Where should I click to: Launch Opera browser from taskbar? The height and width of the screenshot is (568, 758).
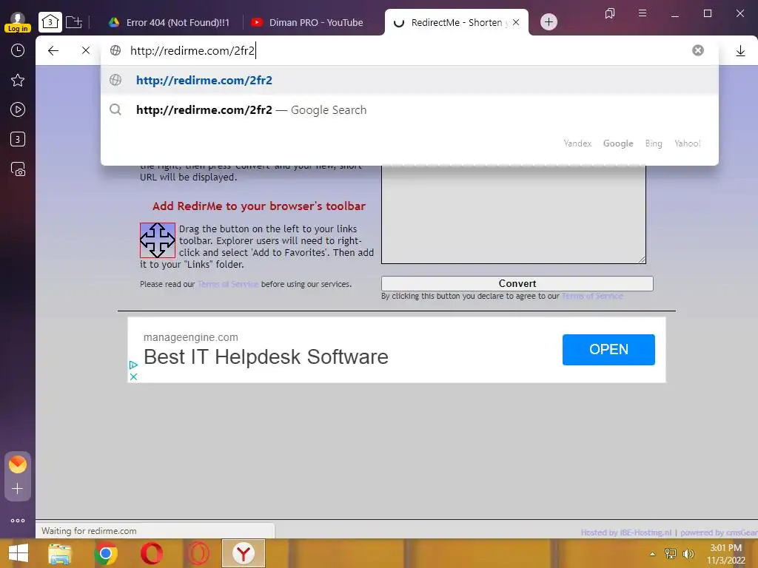151,553
